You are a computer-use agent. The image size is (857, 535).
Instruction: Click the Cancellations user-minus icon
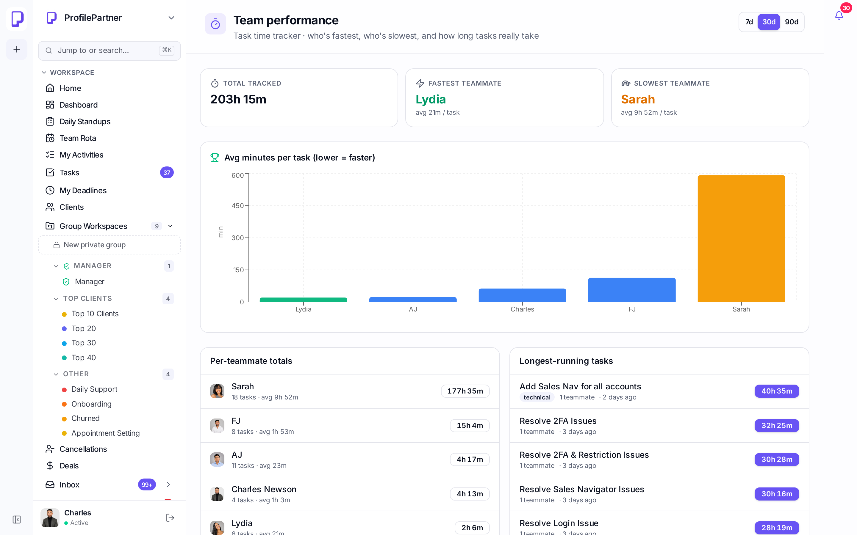[50, 449]
